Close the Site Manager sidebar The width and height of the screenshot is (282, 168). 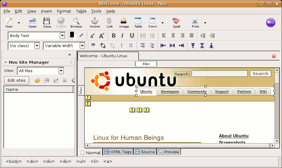[70, 54]
